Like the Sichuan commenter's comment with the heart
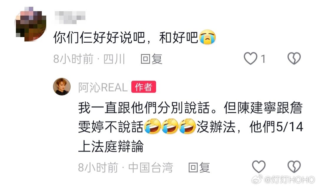 [250, 58]
